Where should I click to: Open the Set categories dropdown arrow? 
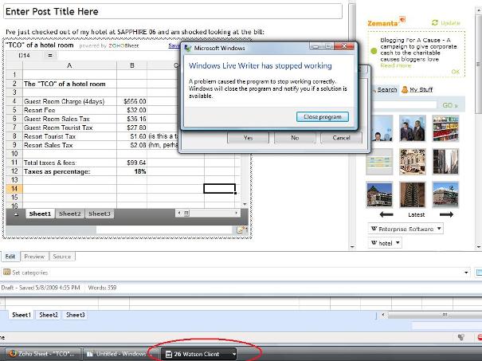466,273
